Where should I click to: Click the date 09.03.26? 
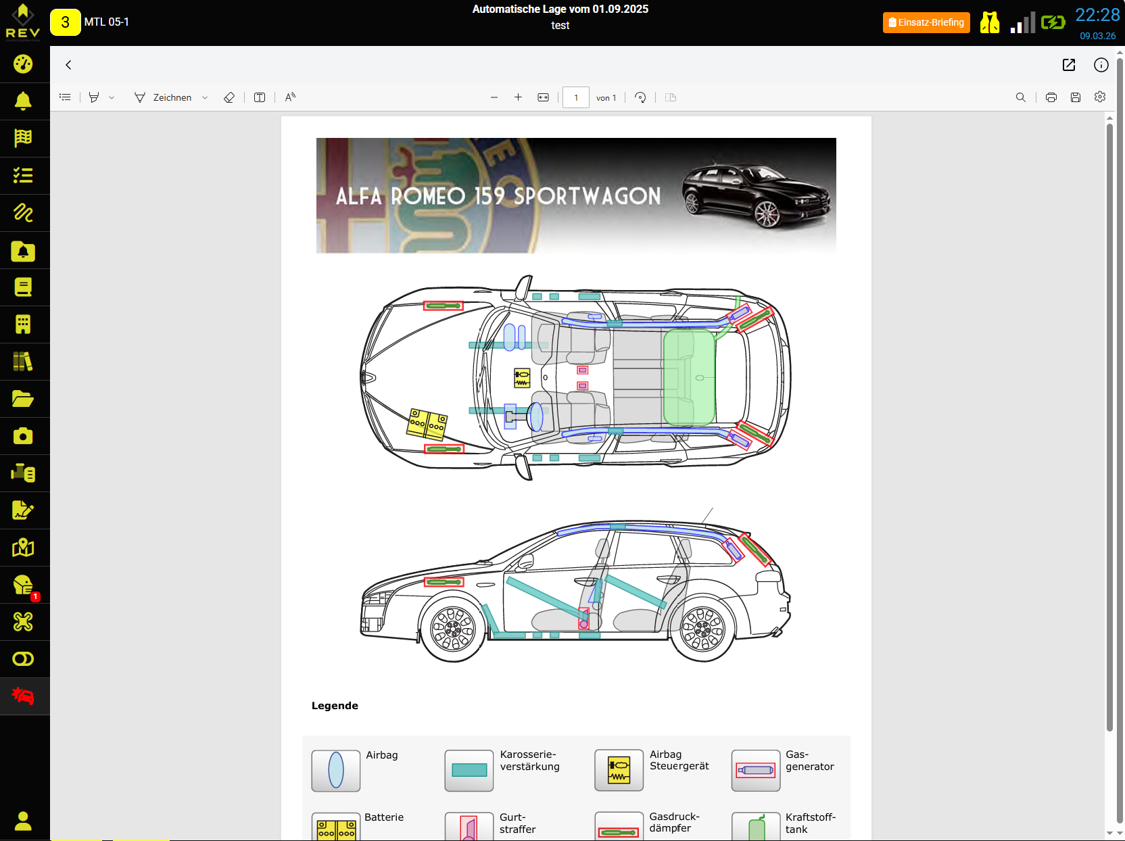(x=1097, y=36)
